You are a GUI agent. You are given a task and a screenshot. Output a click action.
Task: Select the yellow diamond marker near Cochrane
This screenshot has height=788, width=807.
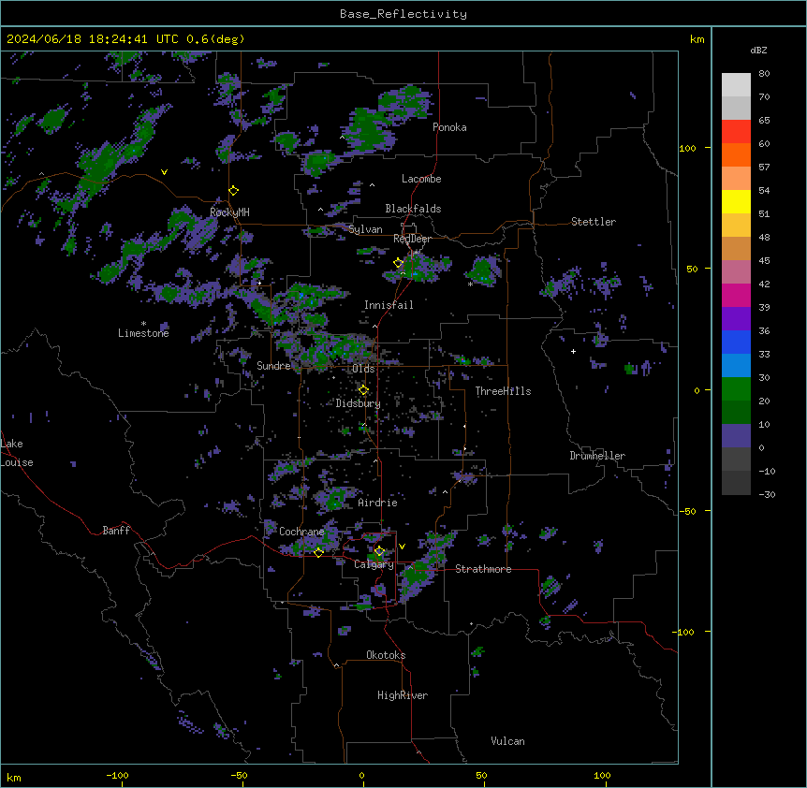click(x=318, y=552)
